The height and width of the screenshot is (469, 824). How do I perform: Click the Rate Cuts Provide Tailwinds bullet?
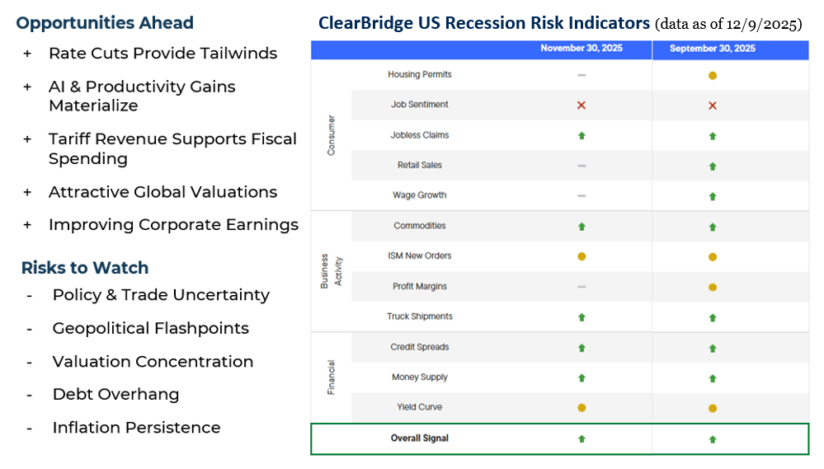162,54
